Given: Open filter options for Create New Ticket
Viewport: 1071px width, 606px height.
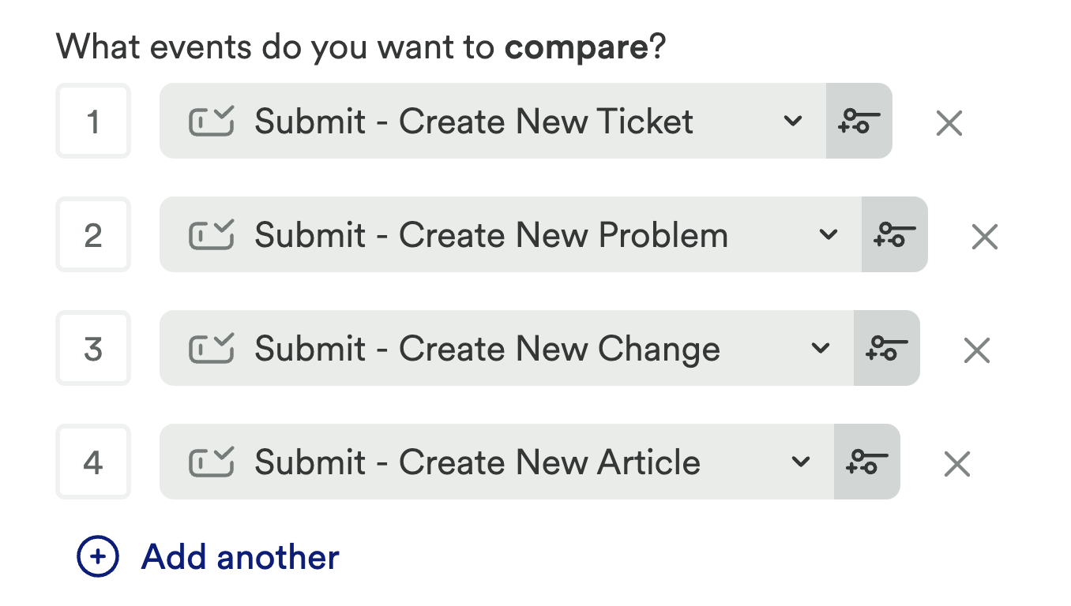Looking at the screenshot, I should (x=859, y=122).
